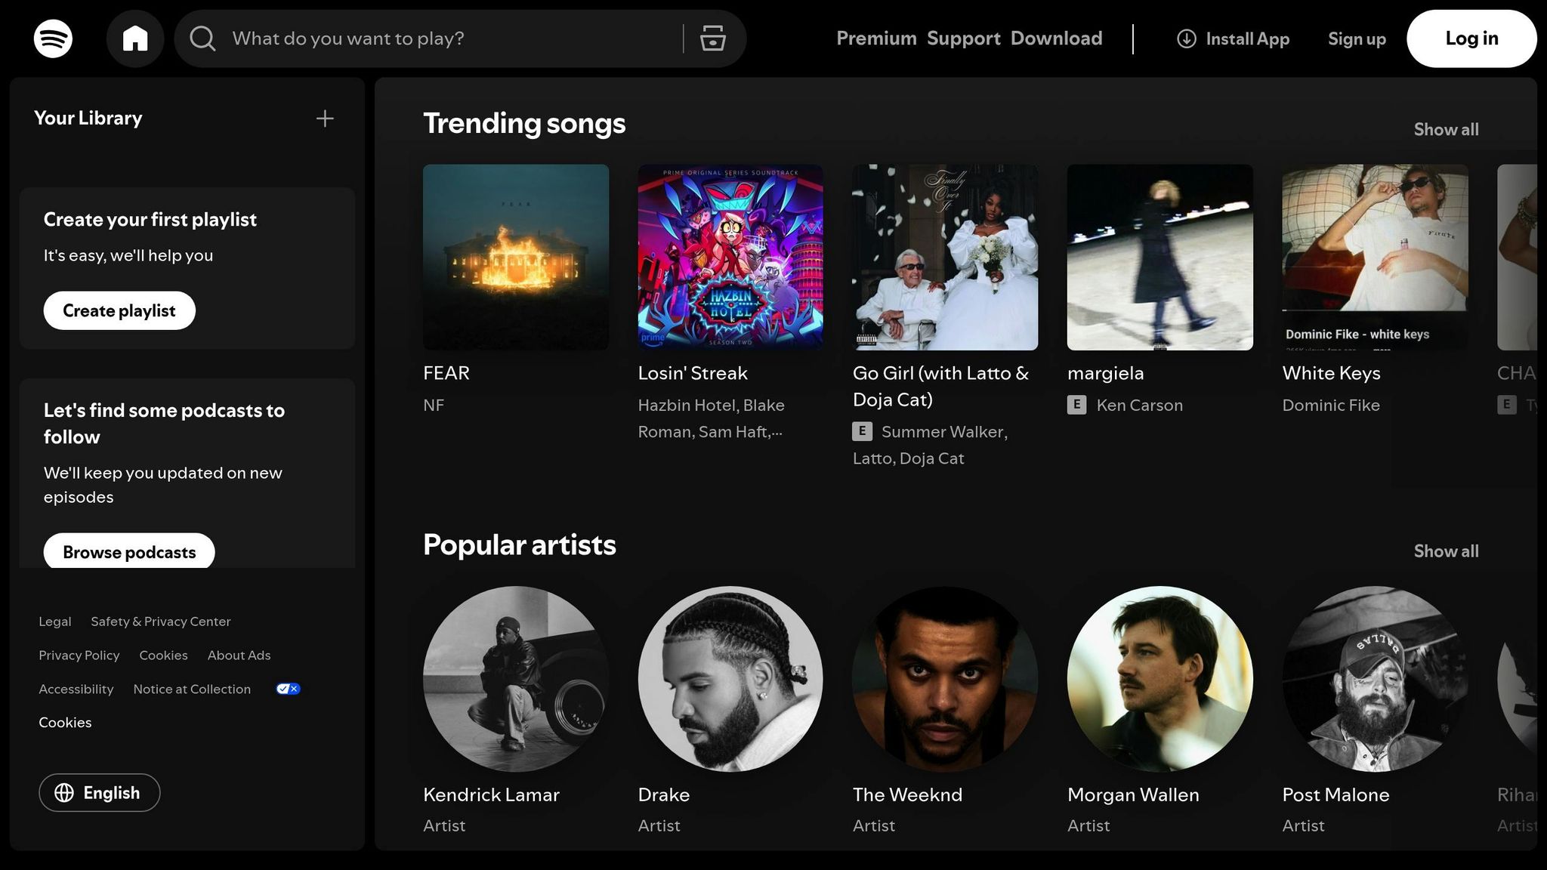Open the privacy choices toggle icon
The height and width of the screenshot is (870, 1547).
click(288, 689)
